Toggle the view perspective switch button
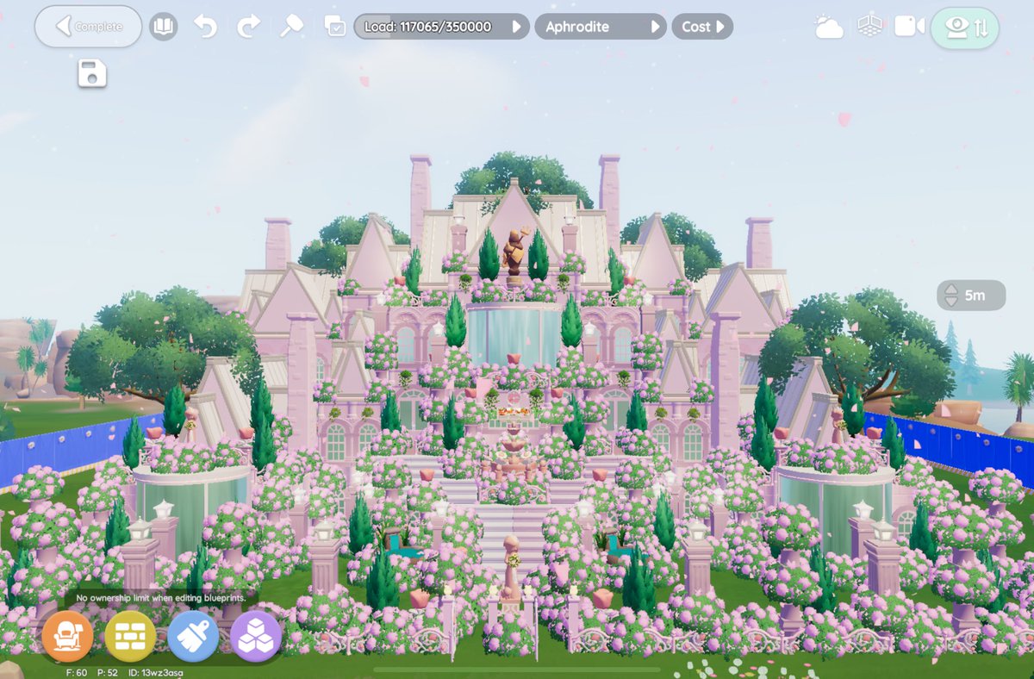The height and width of the screenshot is (679, 1034). point(965,28)
